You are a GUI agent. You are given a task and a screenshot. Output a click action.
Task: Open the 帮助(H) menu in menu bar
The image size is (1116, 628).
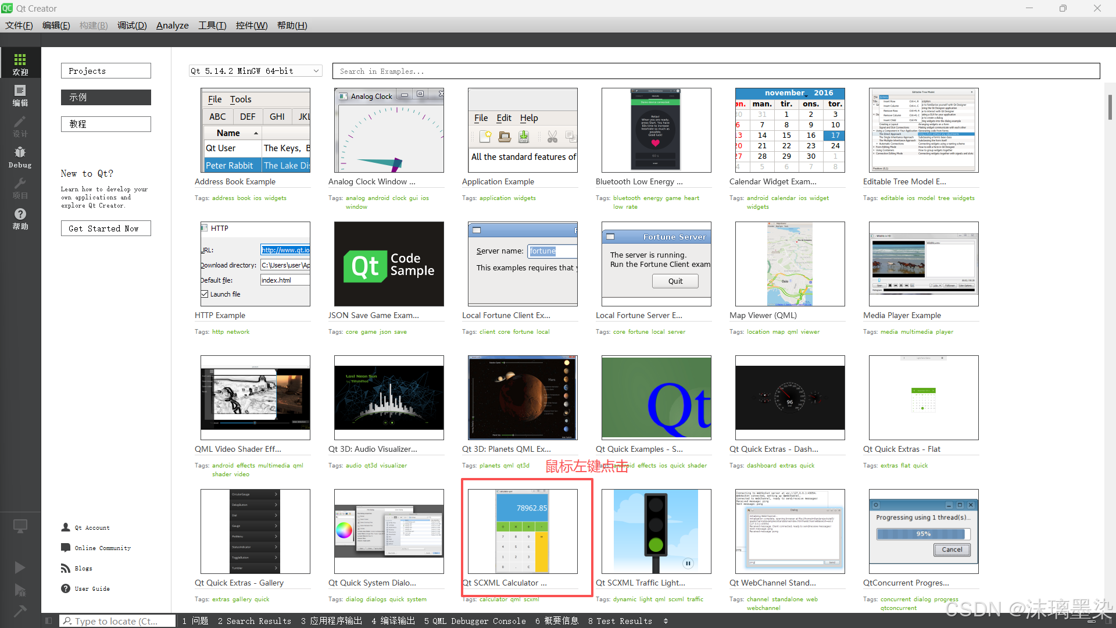click(x=292, y=25)
